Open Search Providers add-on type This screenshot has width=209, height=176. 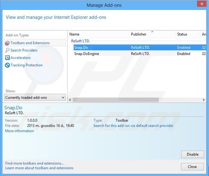click(x=24, y=50)
